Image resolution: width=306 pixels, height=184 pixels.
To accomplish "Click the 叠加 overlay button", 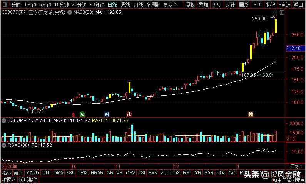I will [203, 5].
